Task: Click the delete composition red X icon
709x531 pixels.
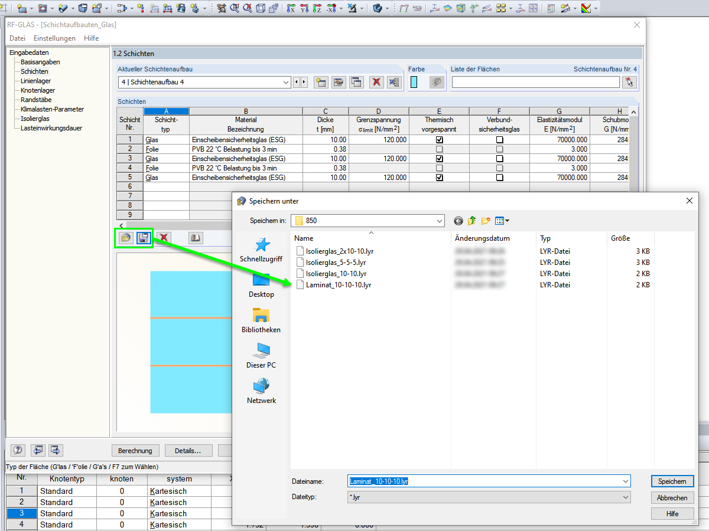Action: (x=375, y=82)
